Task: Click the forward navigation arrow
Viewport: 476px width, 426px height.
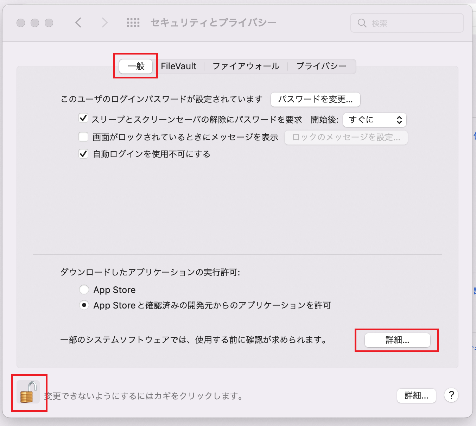Action: pyautogui.click(x=104, y=23)
